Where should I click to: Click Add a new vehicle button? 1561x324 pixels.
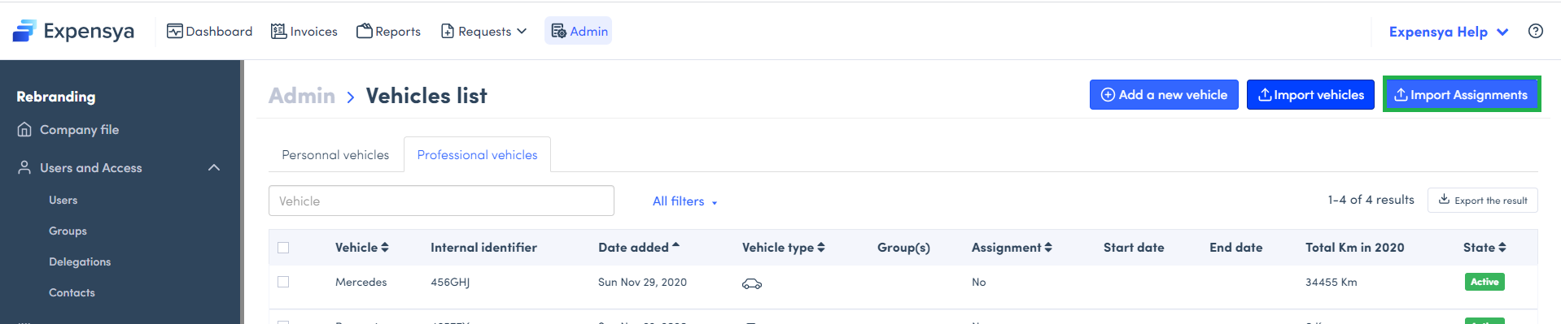pos(1164,95)
